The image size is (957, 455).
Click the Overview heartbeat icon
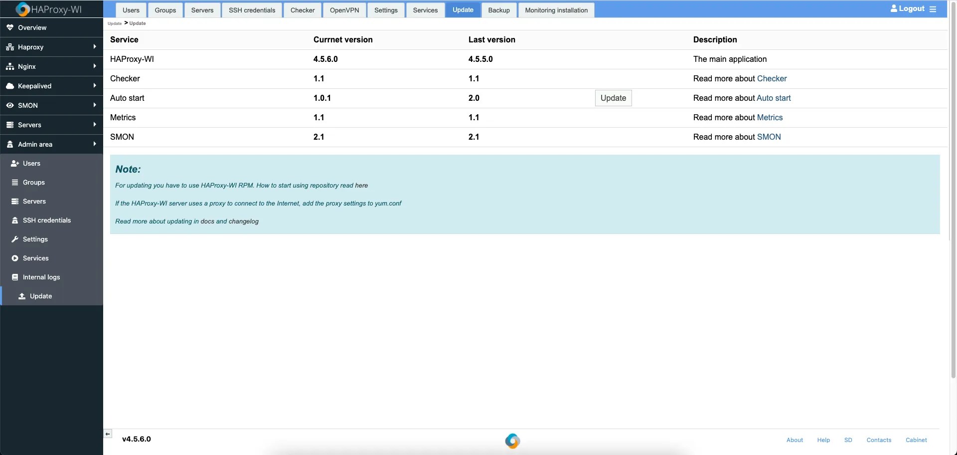click(x=10, y=27)
